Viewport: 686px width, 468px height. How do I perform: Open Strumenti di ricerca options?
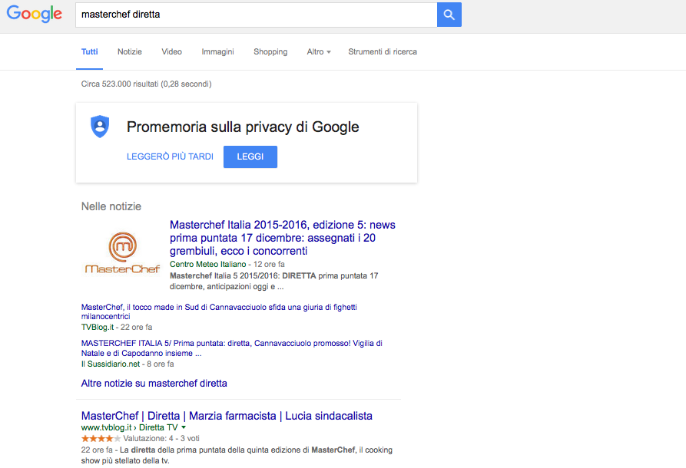tap(383, 51)
